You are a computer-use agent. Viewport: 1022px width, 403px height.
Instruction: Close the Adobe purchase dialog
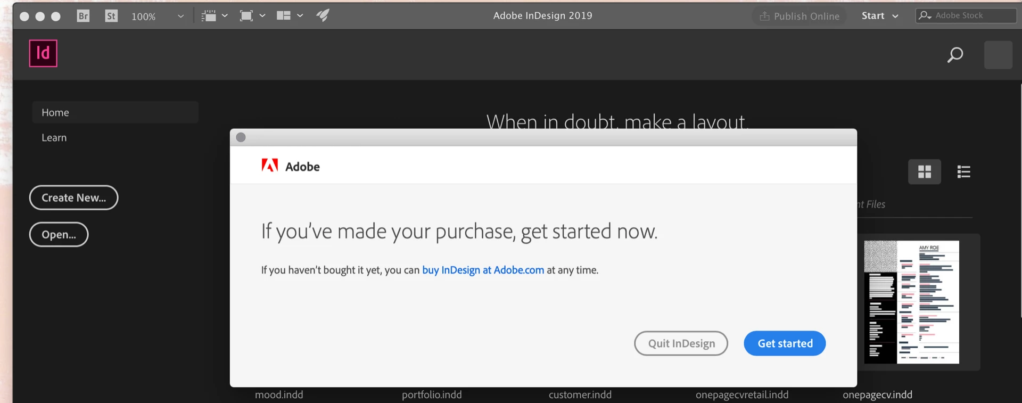(241, 137)
